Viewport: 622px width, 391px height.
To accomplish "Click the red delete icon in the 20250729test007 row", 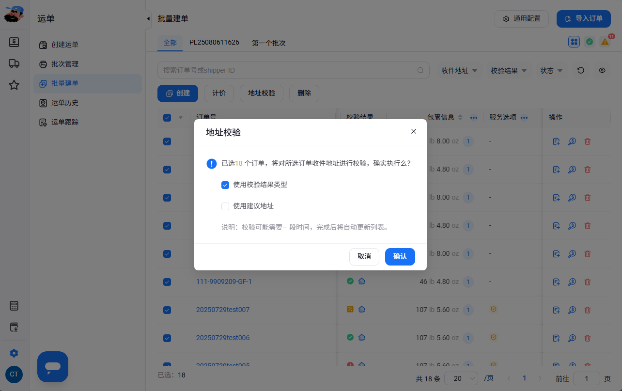I will click(588, 310).
